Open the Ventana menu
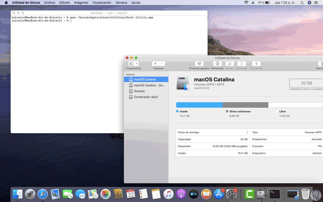Viewport: 323px width, 202px height. coord(121,3)
